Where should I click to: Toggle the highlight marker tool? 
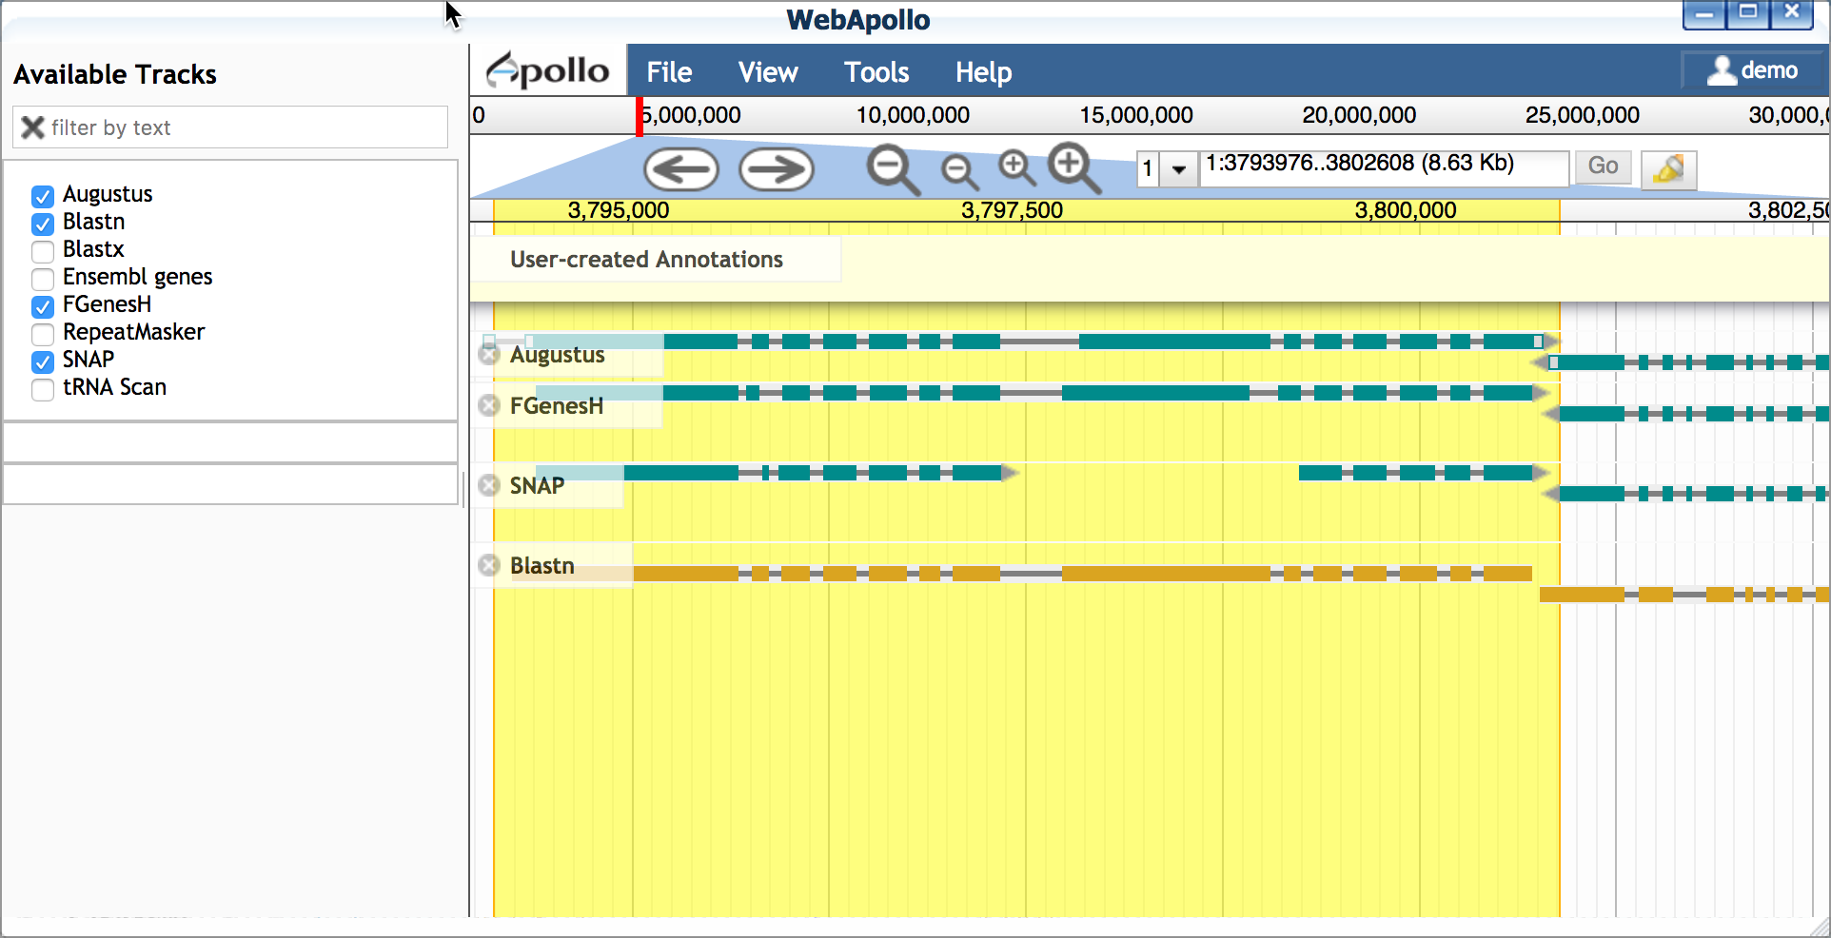pyautogui.click(x=1669, y=169)
